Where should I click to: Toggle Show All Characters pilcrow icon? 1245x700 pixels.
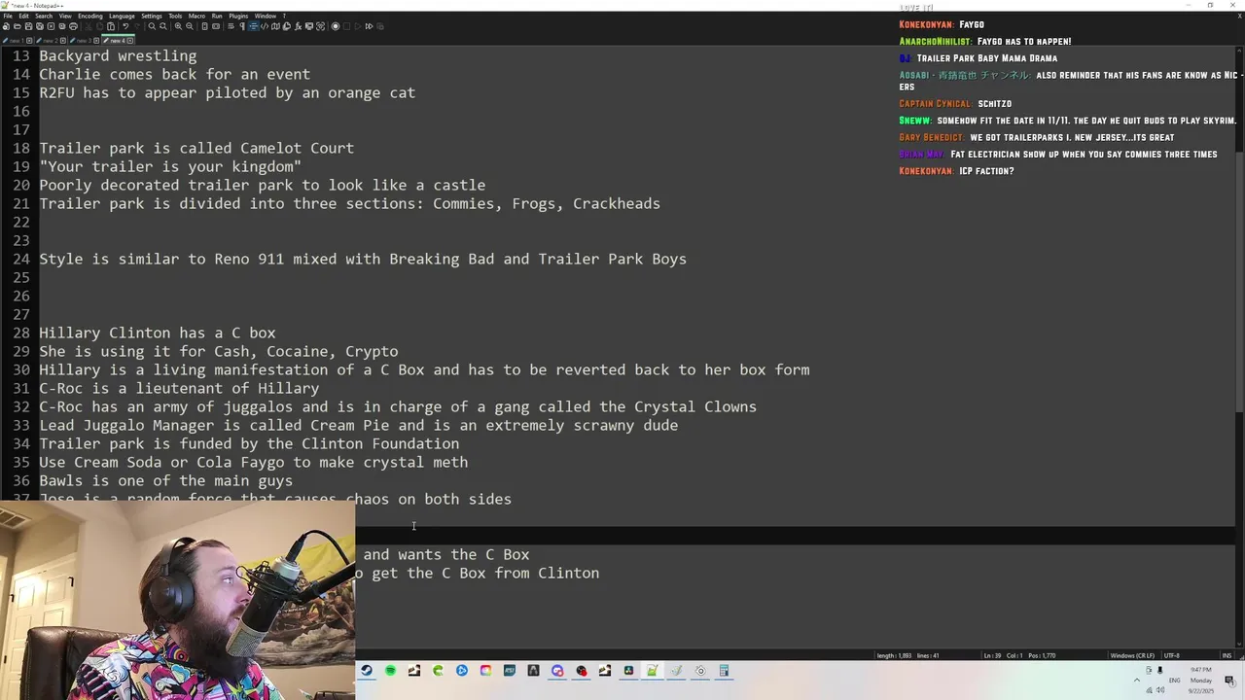tap(242, 26)
